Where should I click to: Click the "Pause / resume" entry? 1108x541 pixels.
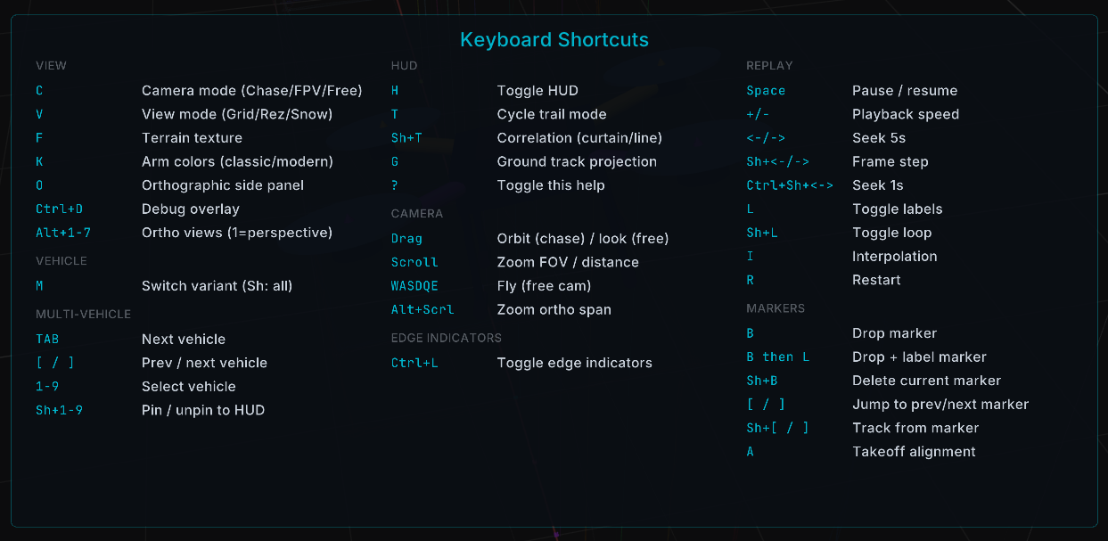904,91
